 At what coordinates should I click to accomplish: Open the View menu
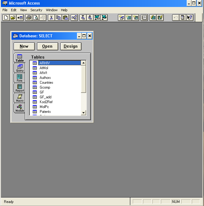23,10
